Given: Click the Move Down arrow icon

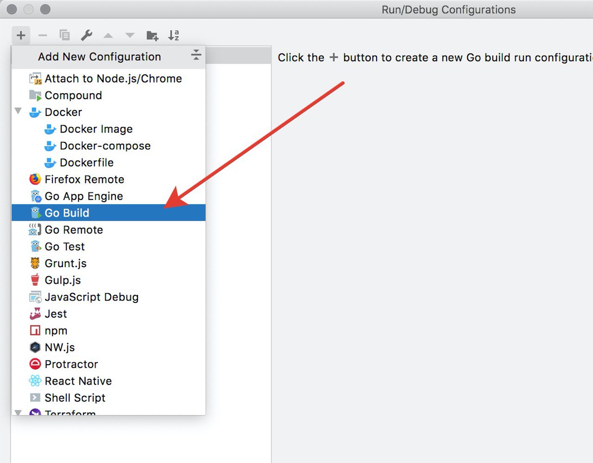Looking at the screenshot, I should [130, 36].
